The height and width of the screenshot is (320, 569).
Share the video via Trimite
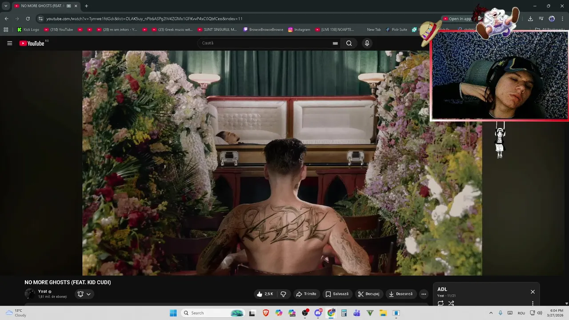point(306,294)
